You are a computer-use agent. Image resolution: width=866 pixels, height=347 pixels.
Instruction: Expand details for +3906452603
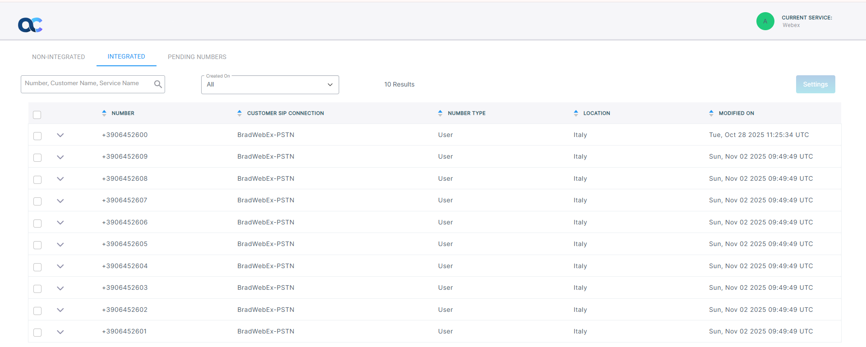pyautogui.click(x=60, y=288)
